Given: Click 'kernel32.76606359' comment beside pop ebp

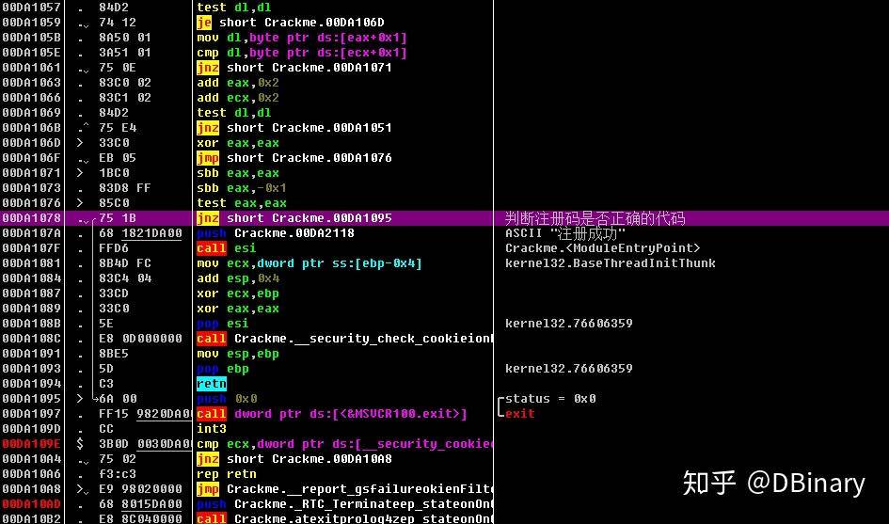Looking at the screenshot, I should [568, 369].
